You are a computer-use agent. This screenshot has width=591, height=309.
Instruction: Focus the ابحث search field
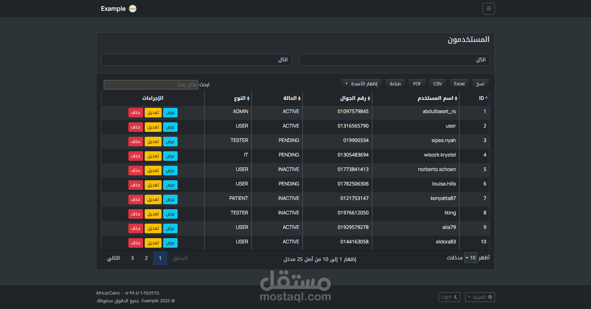pos(151,85)
